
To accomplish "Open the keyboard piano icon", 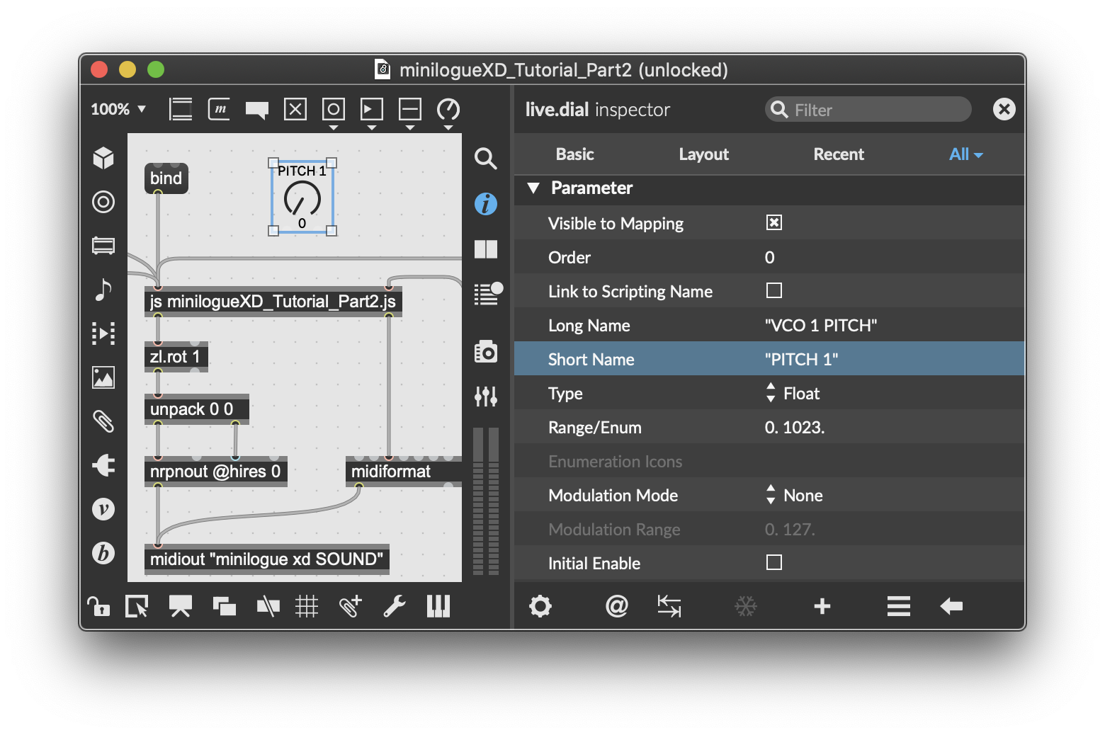I will pos(438,606).
